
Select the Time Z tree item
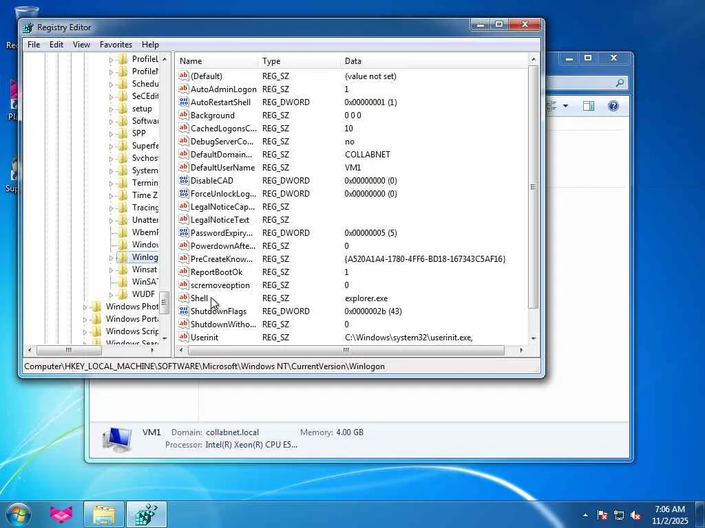coord(145,195)
